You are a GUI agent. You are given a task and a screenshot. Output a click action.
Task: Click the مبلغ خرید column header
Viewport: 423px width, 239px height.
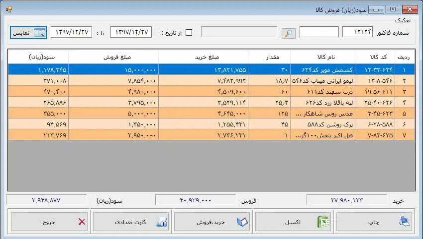click(204, 57)
